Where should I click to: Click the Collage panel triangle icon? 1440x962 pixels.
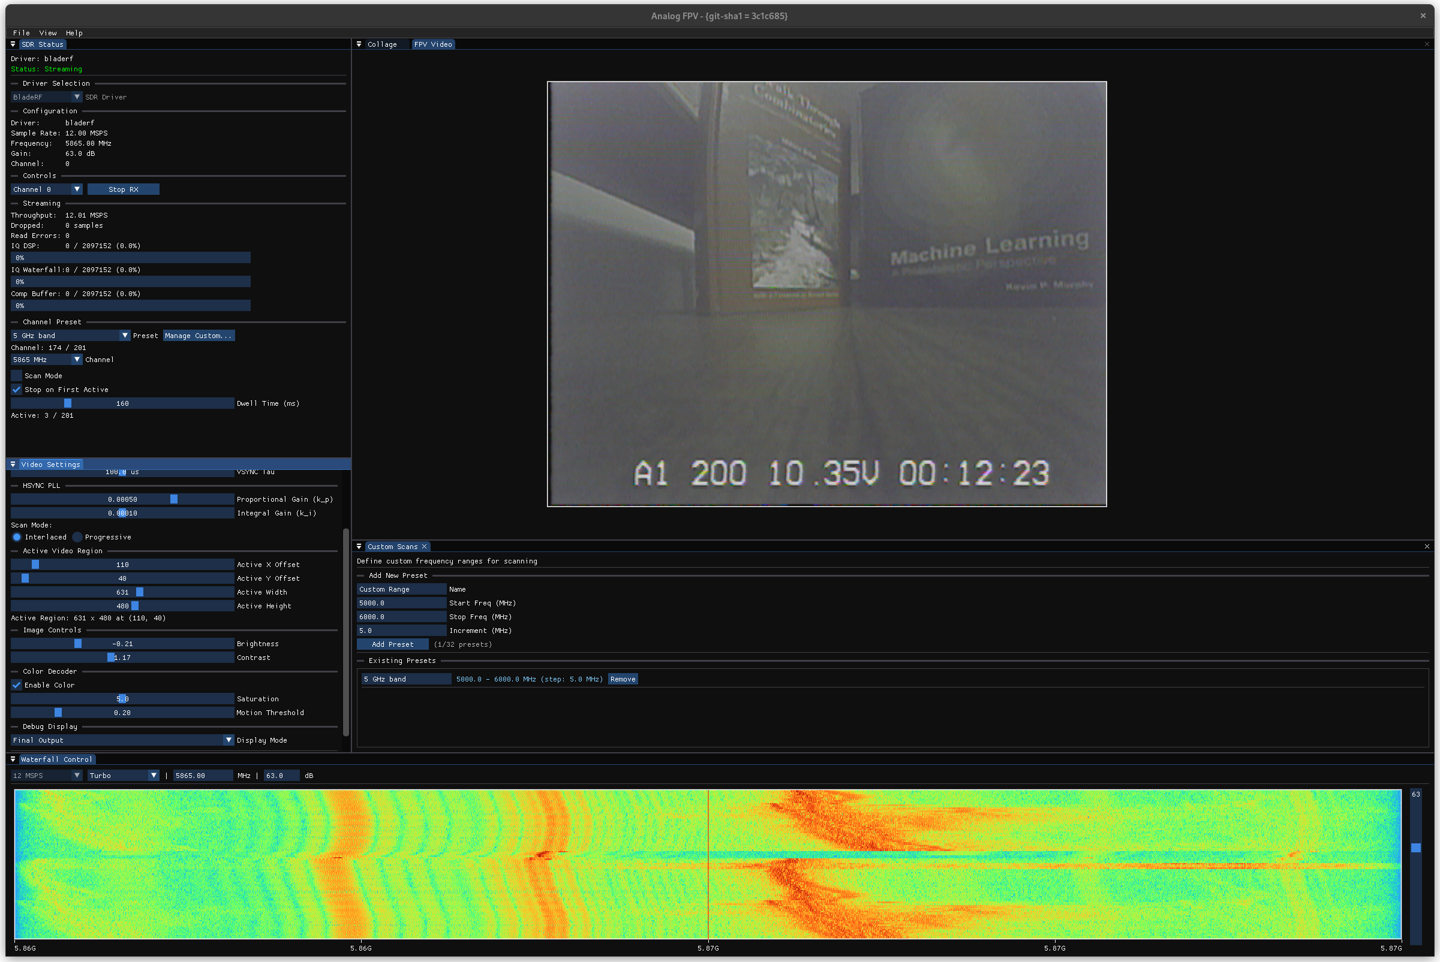point(359,44)
